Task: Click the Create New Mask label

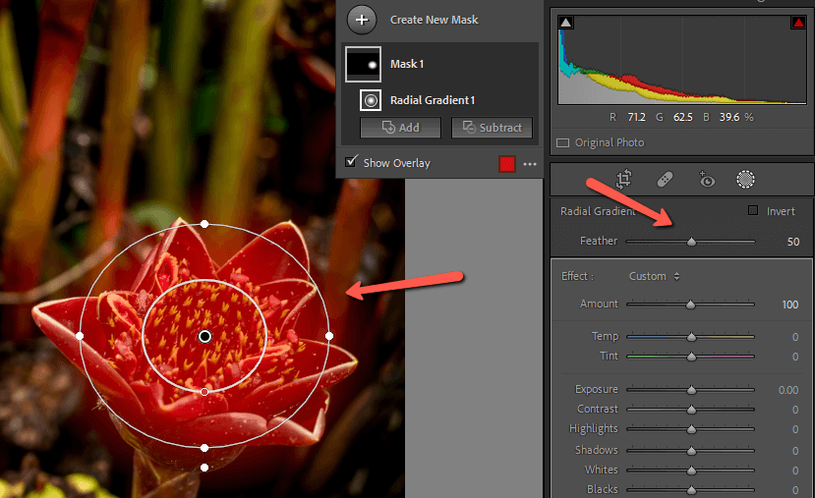Action: coord(434,20)
